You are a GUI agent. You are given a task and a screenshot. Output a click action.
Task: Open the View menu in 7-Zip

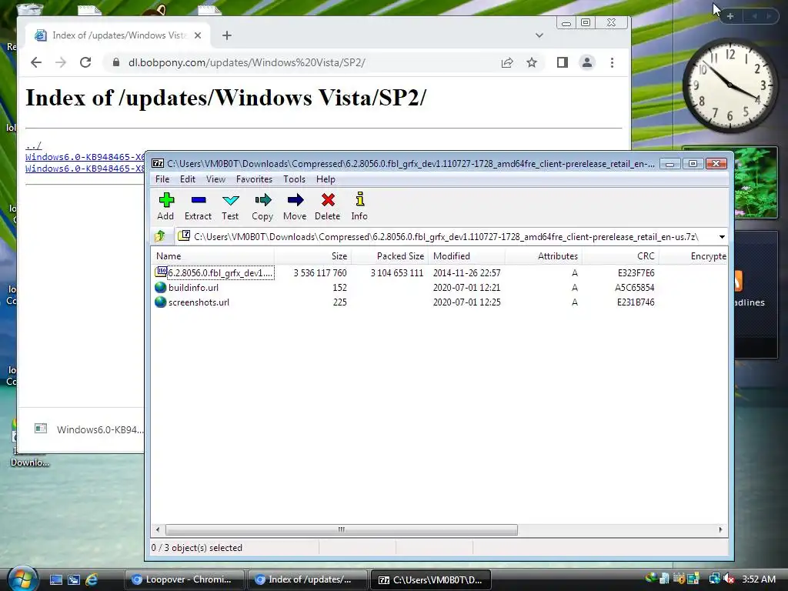215,179
